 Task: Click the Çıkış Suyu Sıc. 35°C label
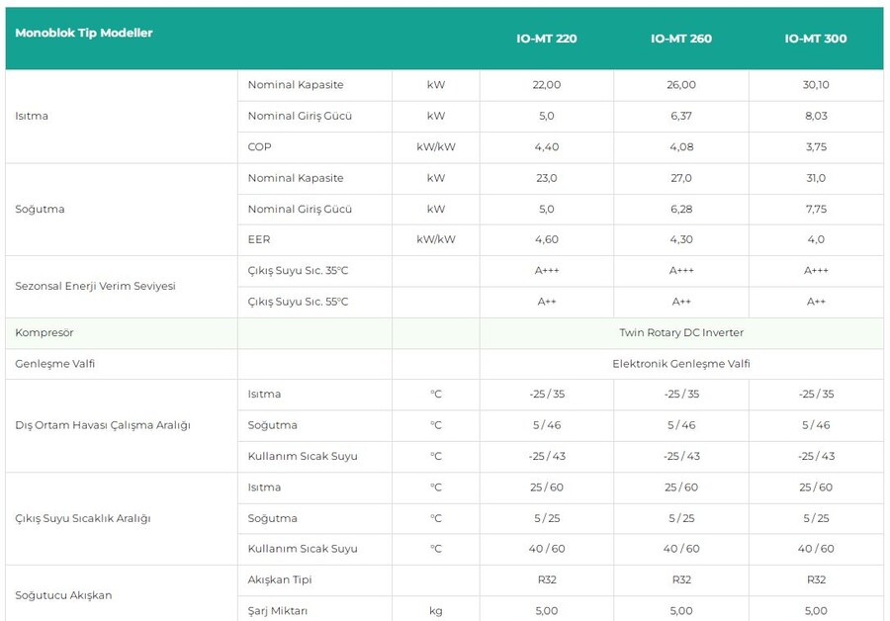click(298, 270)
